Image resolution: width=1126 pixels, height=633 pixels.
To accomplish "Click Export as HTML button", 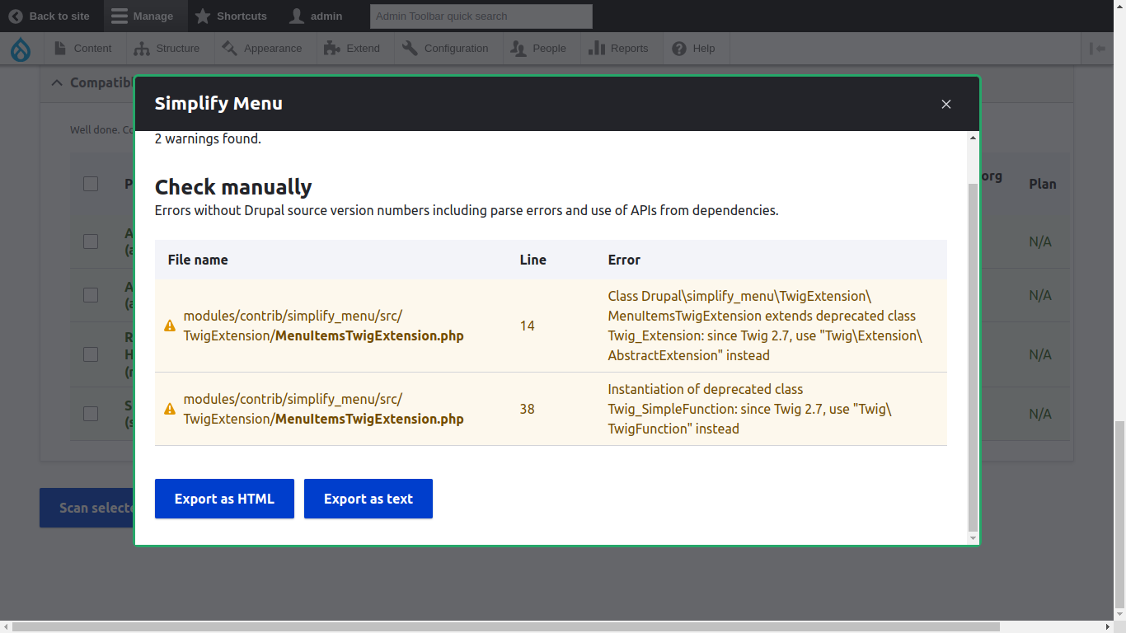I will click(x=224, y=499).
